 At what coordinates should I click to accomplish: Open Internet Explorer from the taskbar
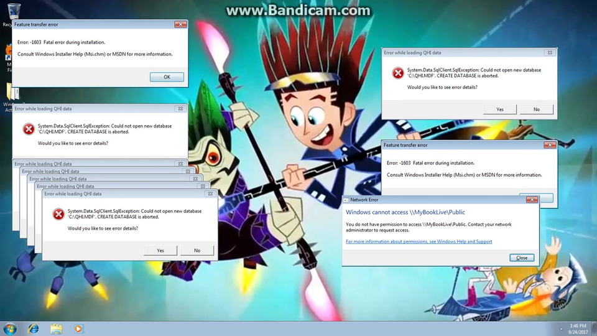(34, 329)
